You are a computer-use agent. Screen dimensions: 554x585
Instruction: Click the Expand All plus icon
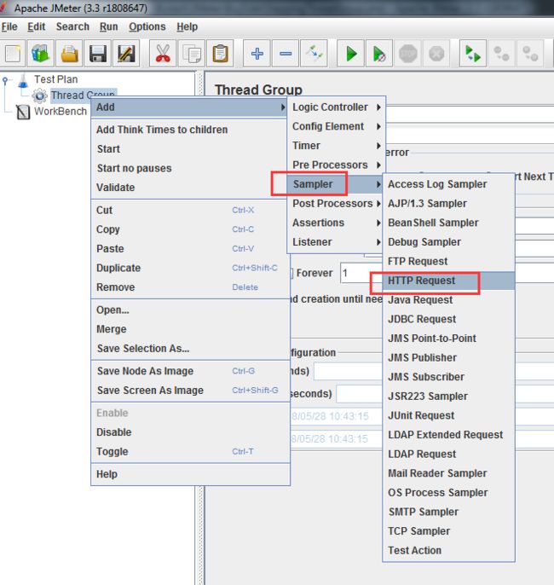click(x=257, y=54)
